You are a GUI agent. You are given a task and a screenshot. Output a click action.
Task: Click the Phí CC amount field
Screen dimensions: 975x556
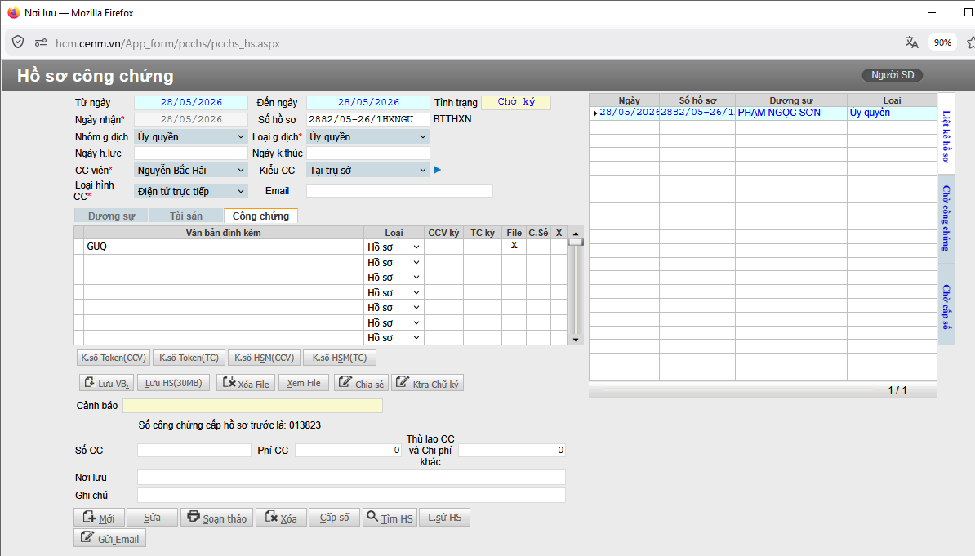[348, 451]
